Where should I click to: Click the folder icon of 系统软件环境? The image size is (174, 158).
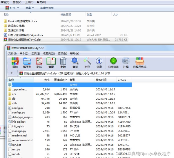[5, 30]
